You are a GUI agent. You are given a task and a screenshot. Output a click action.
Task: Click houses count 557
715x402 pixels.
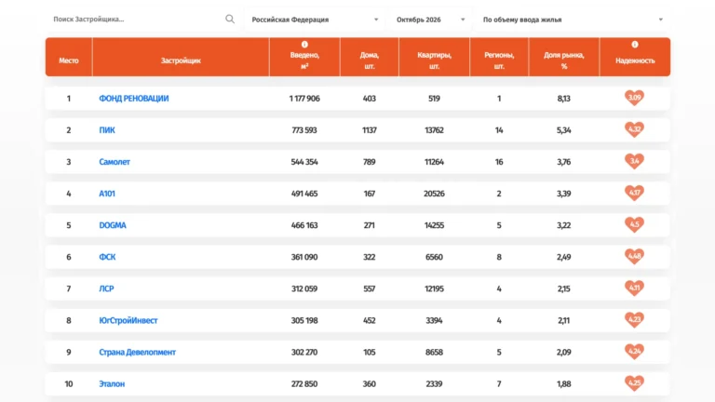coord(370,288)
